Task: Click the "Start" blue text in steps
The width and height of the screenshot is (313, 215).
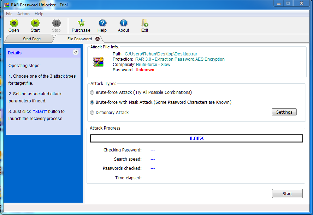Action: pos(40,112)
